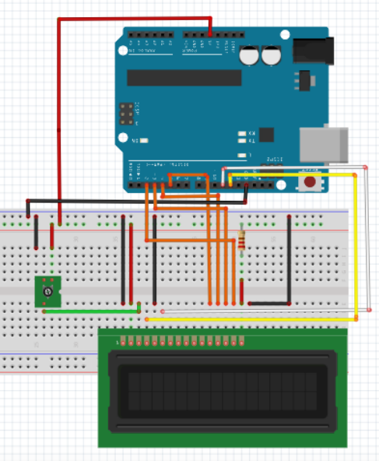Select the voltage regulator below power jack

pos(304,81)
